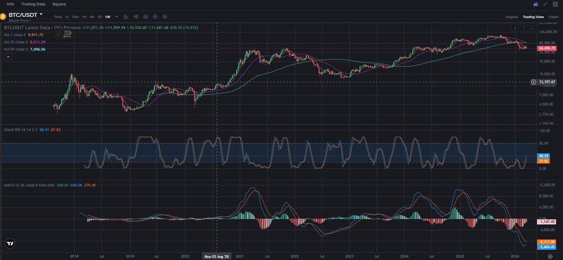Select the 4H timeframe
This screenshot has width=563, height=260.
point(92,17)
